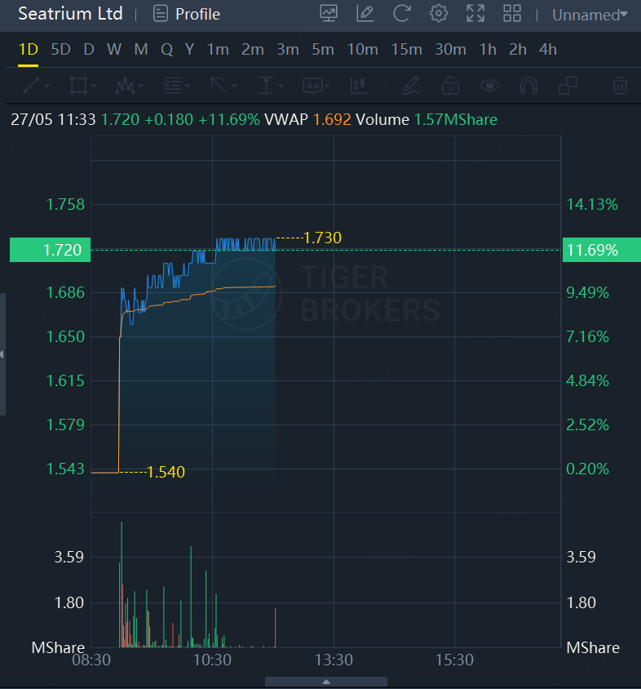Toggle the lock drawings icon
The image size is (641, 689).
pos(450,85)
